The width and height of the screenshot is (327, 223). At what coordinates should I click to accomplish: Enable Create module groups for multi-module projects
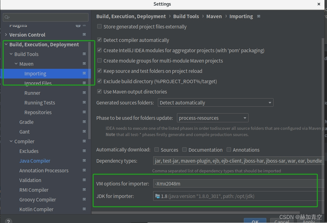pos(99,60)
